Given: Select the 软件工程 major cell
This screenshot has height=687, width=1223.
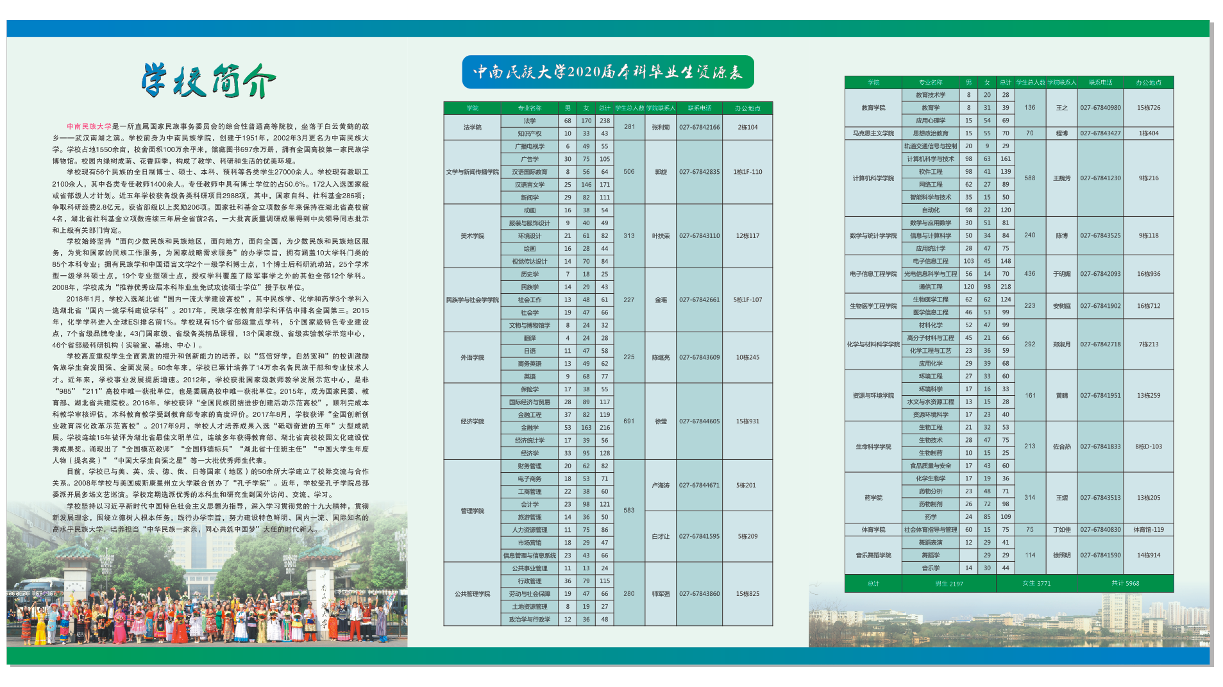Looking at the screenshot, I should [930, 172].
